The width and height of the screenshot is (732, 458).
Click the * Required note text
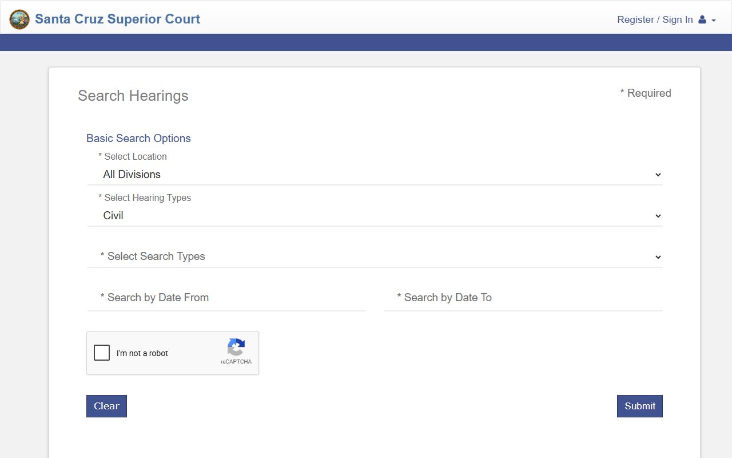click(646, 93)
